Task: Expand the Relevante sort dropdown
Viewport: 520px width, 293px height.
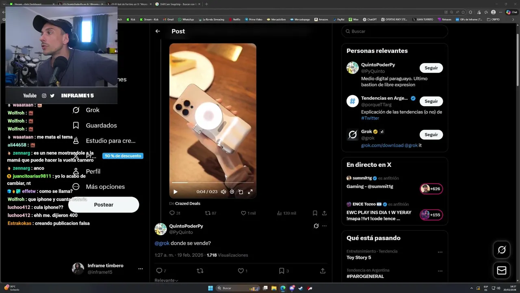Action: click(166, 280)
